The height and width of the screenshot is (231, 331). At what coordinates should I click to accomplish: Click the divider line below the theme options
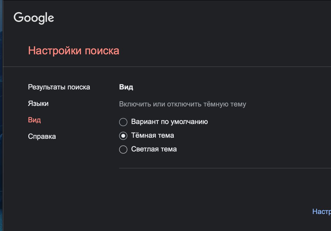click(x=220, y=168)
